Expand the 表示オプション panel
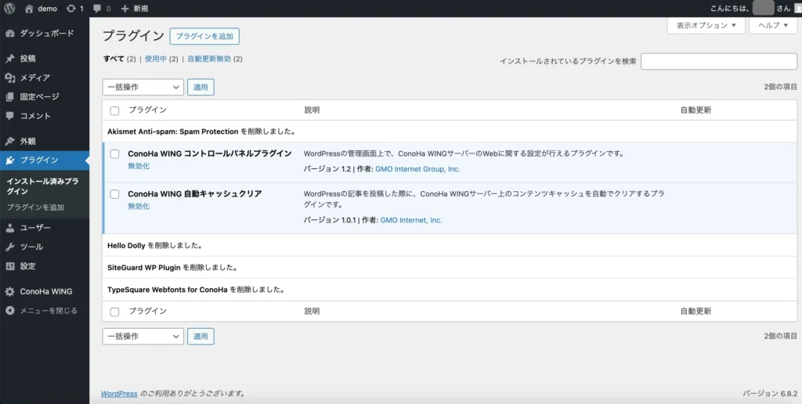This screenshot has width=802, height=404. [706, 25]
